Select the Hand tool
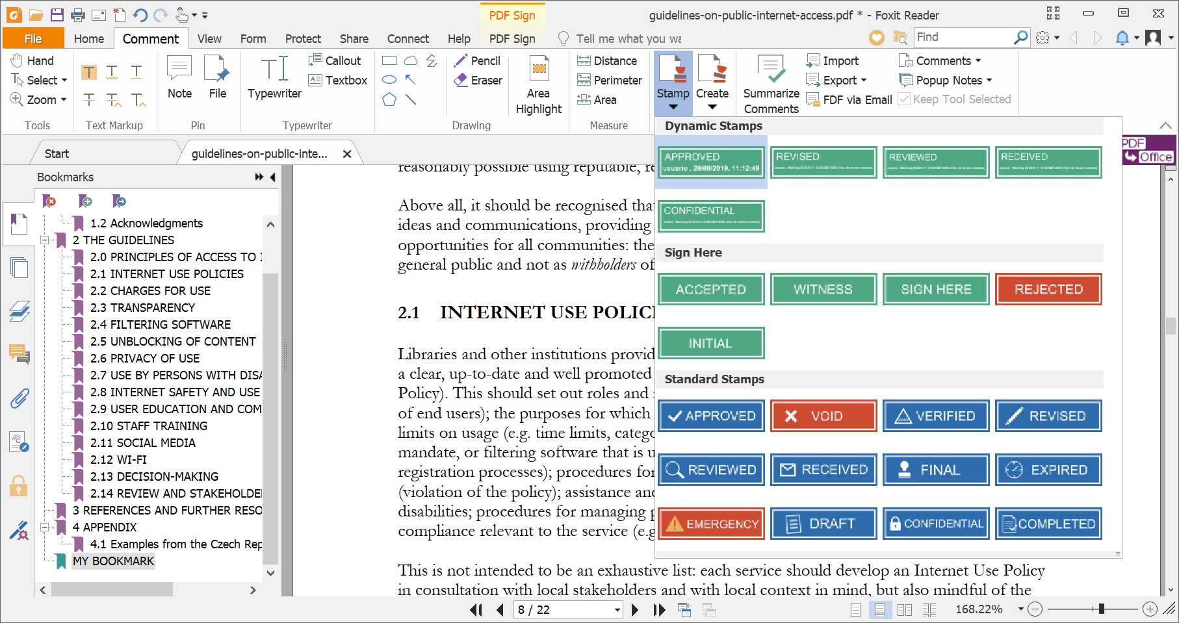1179x623 pixels. click(x=32, y=60)
